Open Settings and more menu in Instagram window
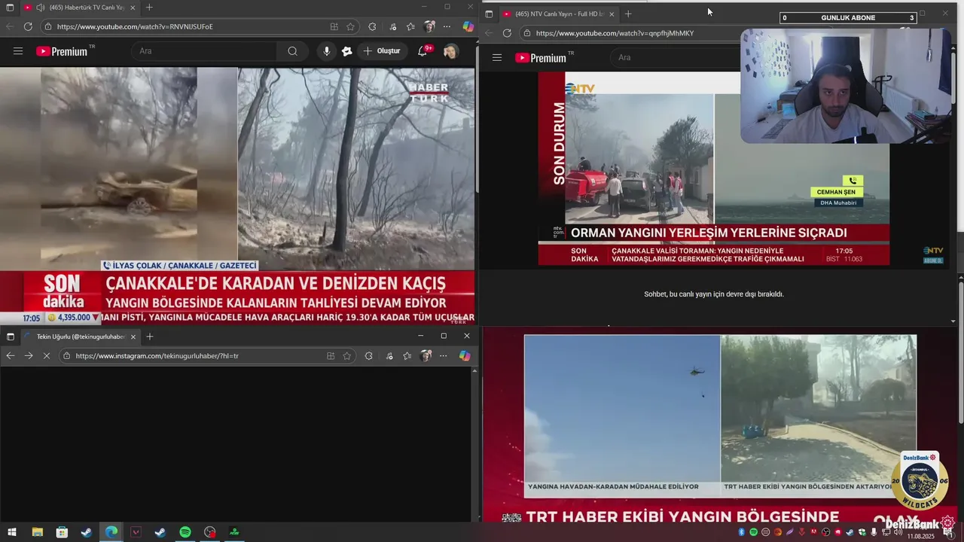This screenshot has height=542, width=964. click(444, 355)
